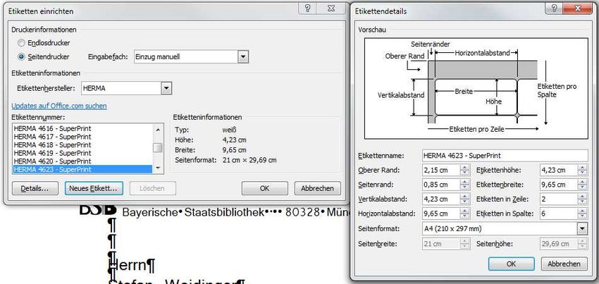Click help icon in Etiketten einrichten titlebar
The image size is (599, 284).
[x=309, y=8]
